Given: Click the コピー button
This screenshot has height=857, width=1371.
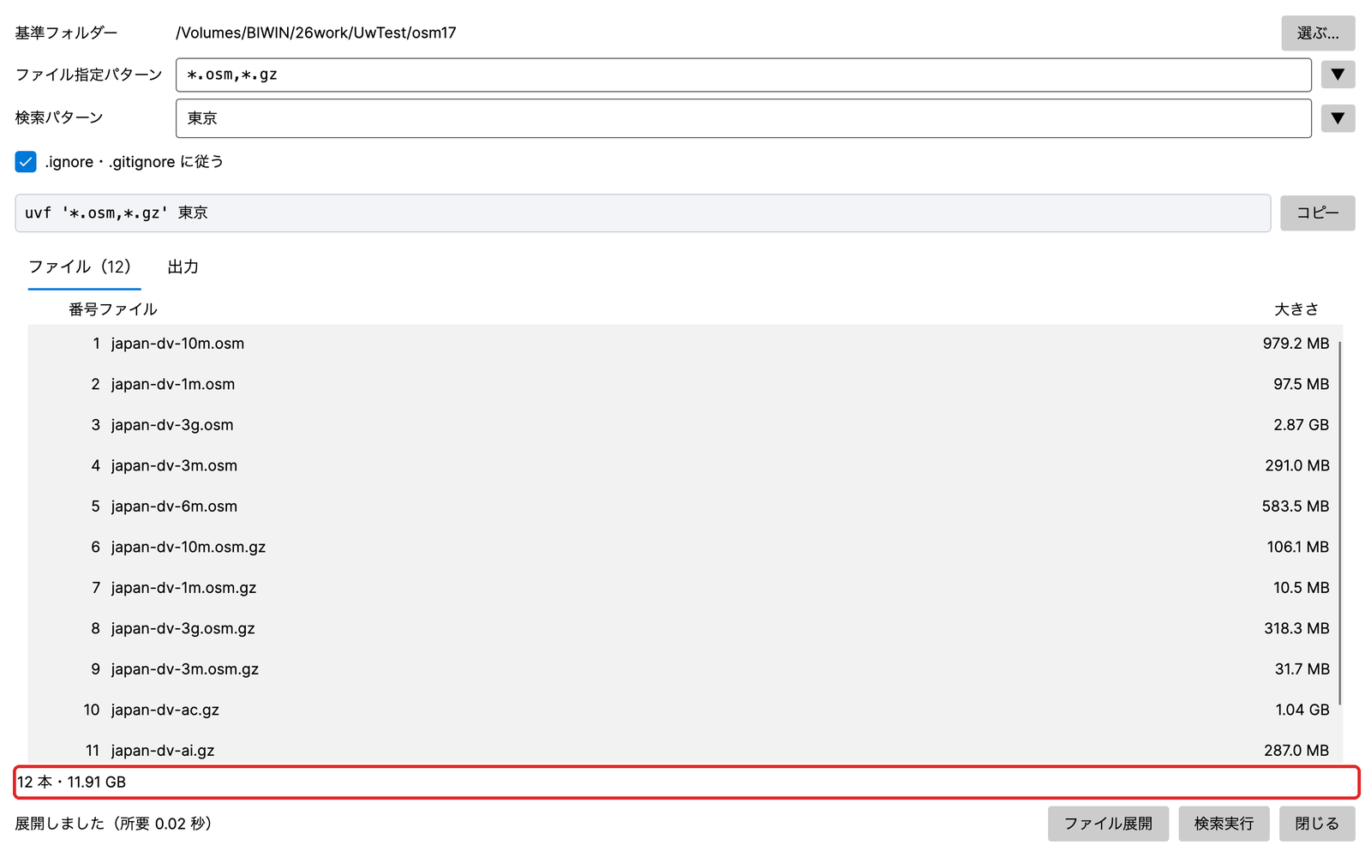Looking at the screenshot, I should [1317, 213].
